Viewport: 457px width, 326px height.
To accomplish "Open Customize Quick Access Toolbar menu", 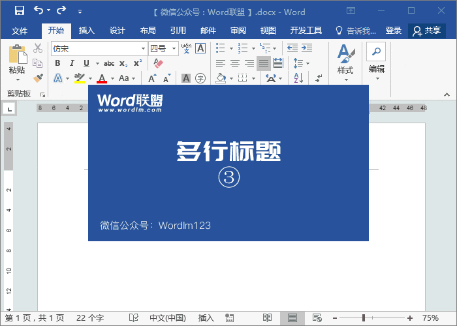I will point(80,12).
